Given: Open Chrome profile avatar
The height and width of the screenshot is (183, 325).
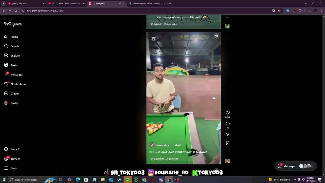Looking at the screenshot, I should (x=315, y=11).
